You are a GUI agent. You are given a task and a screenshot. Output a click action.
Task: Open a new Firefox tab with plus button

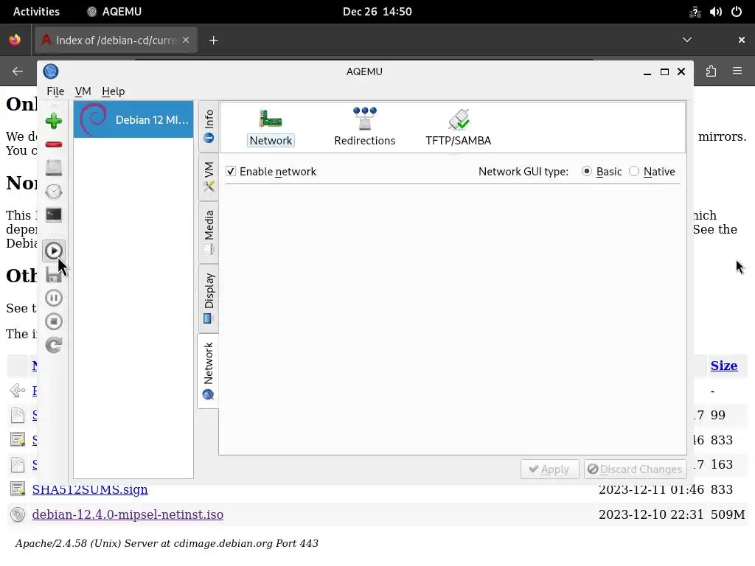tap(214, 41)
